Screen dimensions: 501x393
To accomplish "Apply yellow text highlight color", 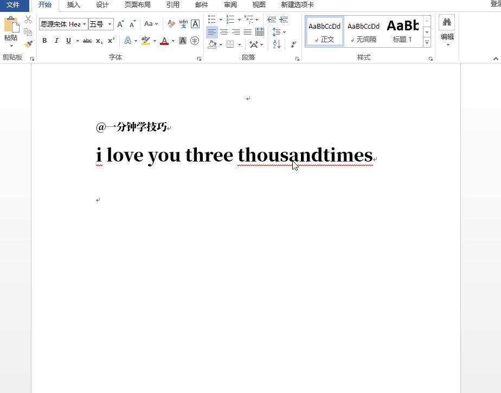I will point(146,41).
